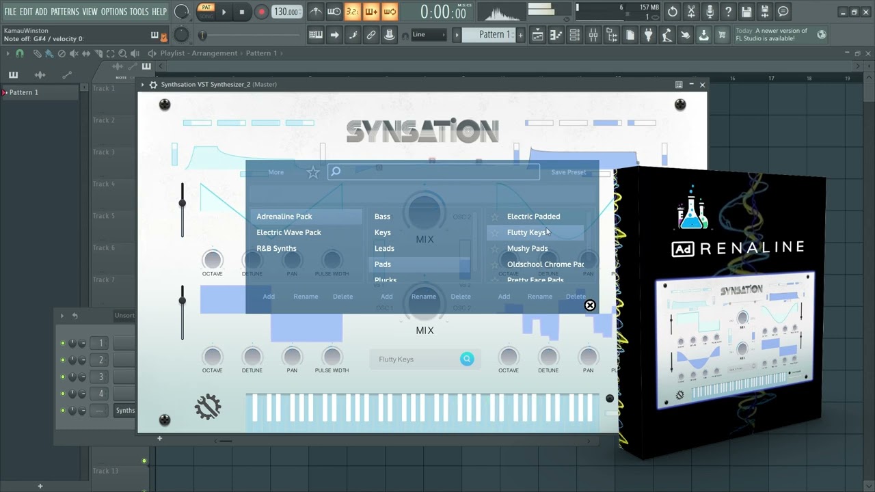Open the PATTERNS menu
The width and height of the screenshot is (875, 492).
(65, 12)
